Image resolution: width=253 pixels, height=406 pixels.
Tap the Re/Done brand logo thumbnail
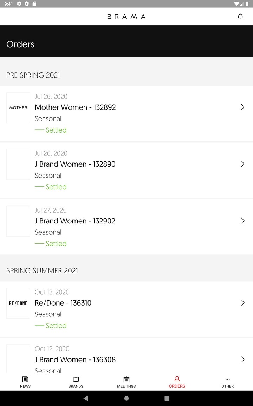(x=18, y=303)
